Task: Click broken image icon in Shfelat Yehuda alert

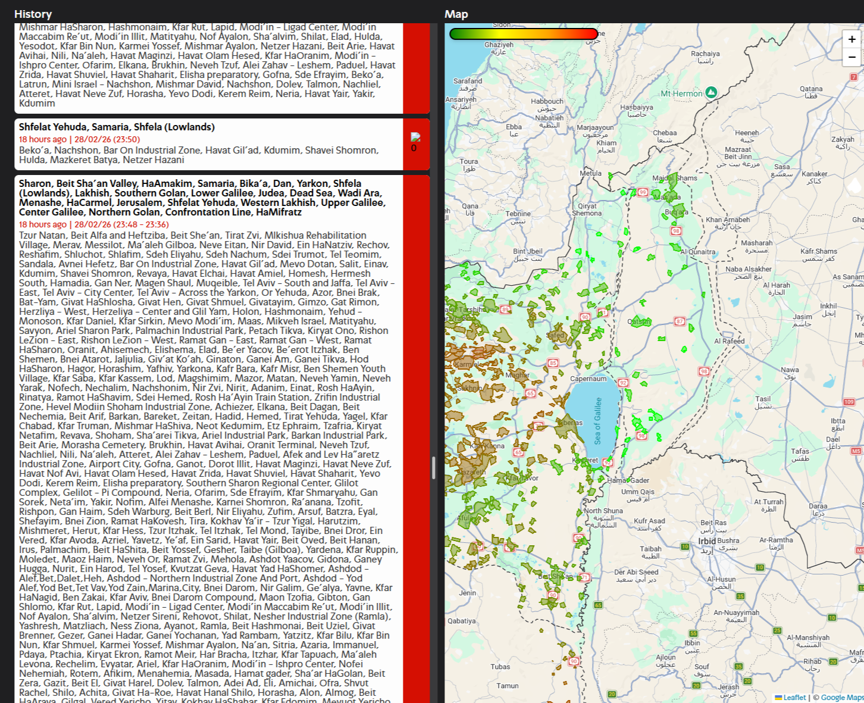Action: point(415,138)
